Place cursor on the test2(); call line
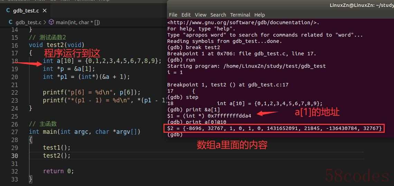This screenshot has height=186, width=394. 57,156
